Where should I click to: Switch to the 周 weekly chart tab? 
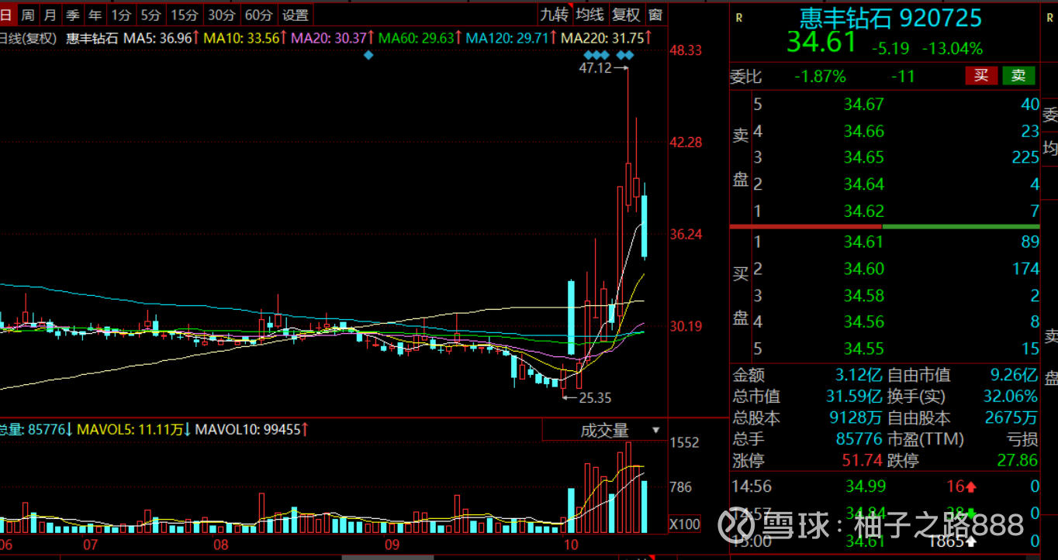[27, 15]
